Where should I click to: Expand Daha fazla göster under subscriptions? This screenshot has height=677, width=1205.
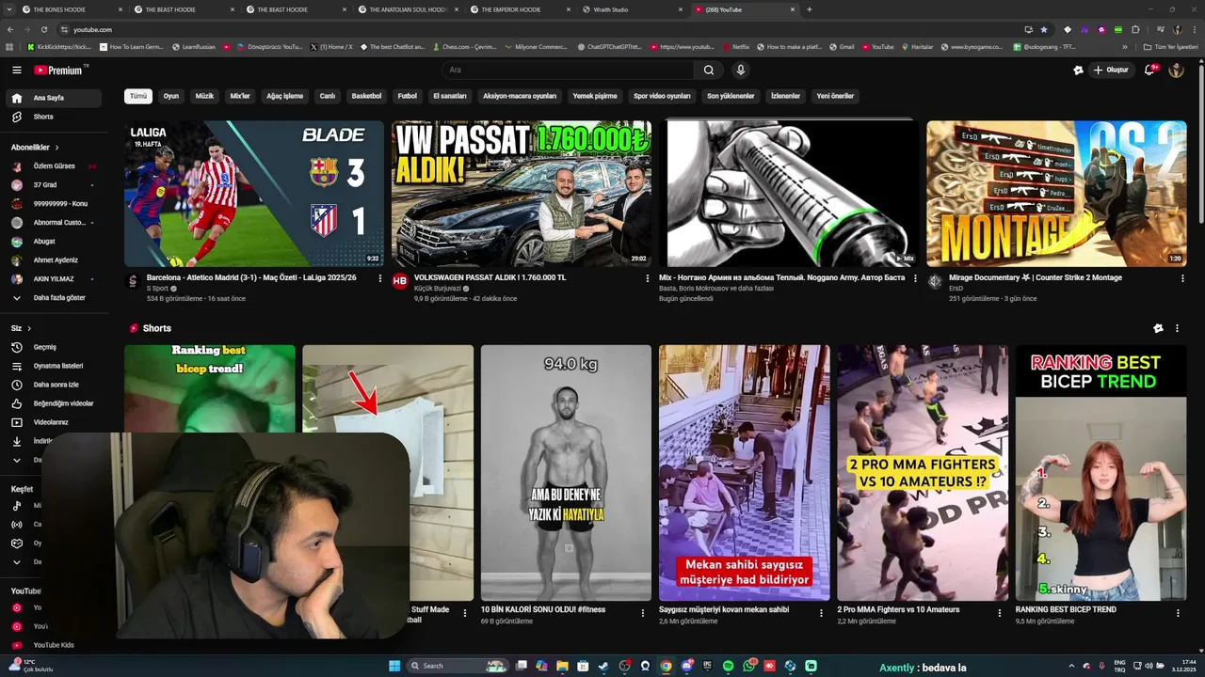click(x=54, y=297)
